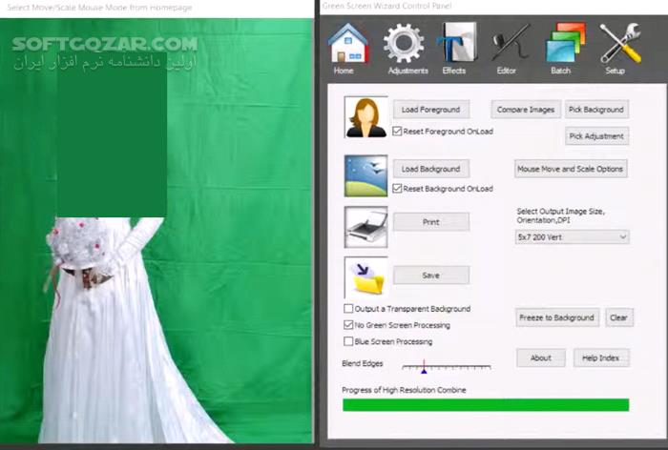
Task: Click the Load Background button
Action: (431, 169)
